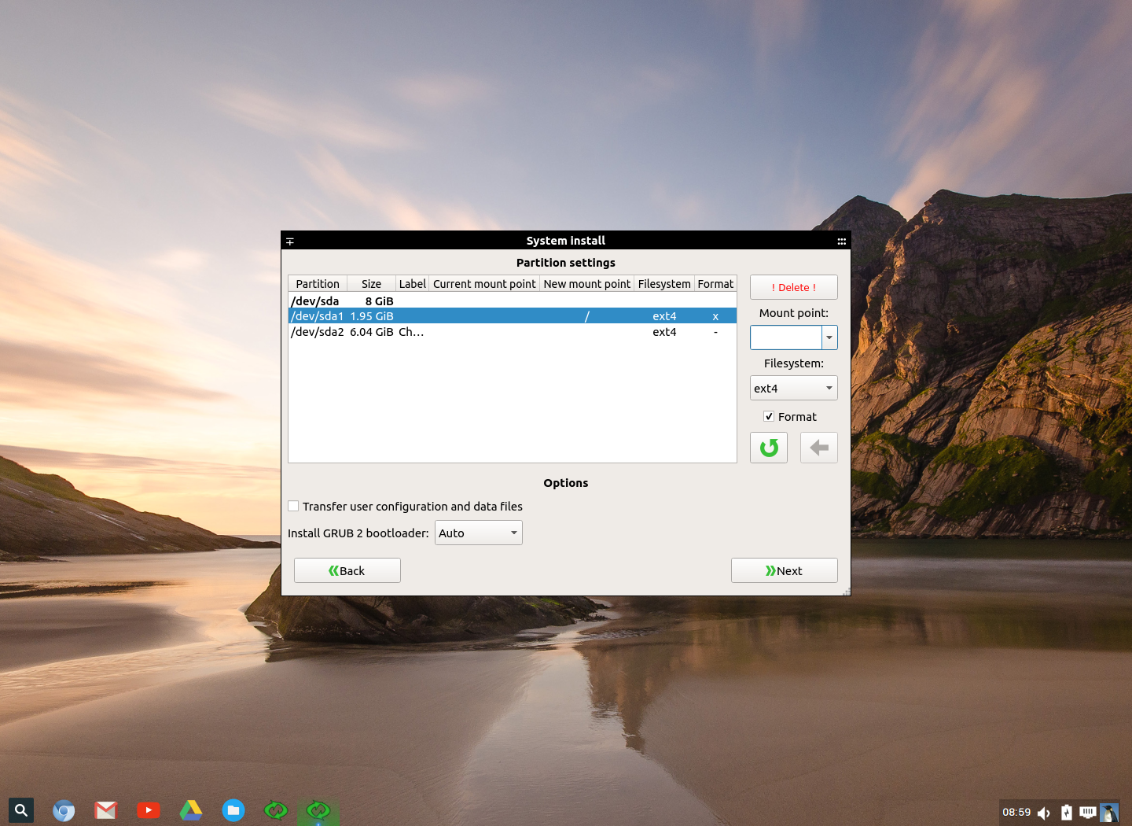Image resolution: width=1132 pixels, height=826 pixels.
Task: Click the Filesystem column header
Action: click(664, 284)
